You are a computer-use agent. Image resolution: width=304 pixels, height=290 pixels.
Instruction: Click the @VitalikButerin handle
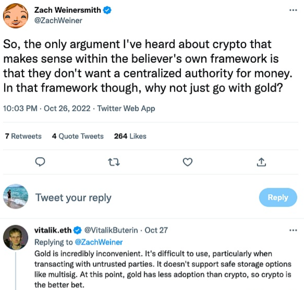[111, 230]
